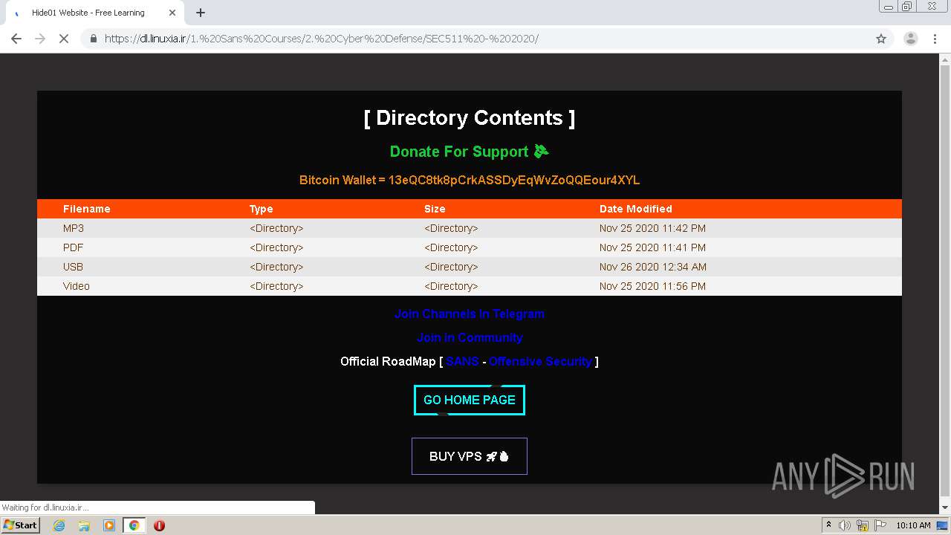The width and height of the screenshot is (951, 535).
Task: Restore down the Chrome window
Action: click(x=907, y=7)
